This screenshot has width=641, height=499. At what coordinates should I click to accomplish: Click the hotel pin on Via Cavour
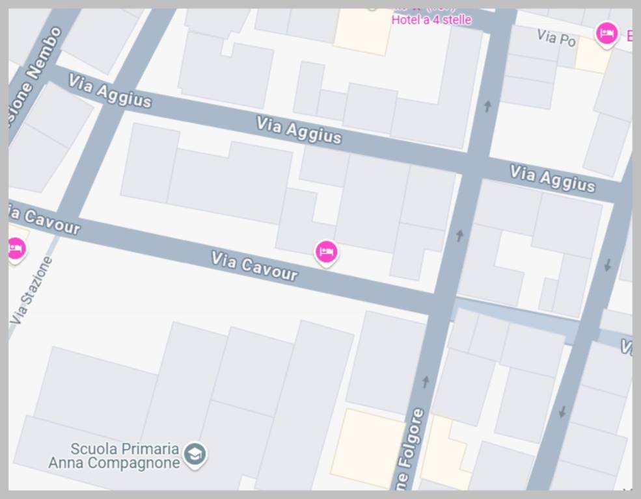pyautogui.click(x=326, y=253)
